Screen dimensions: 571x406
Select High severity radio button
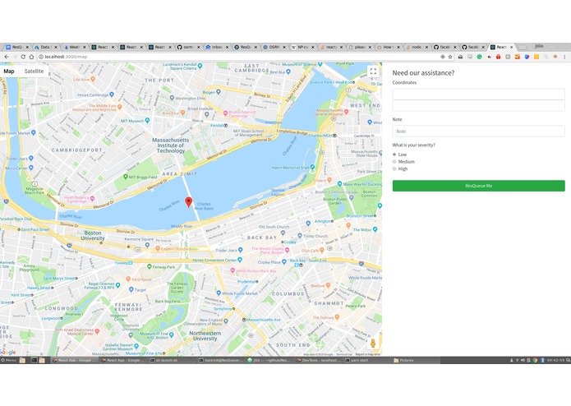pyautogui.click(x=394, y=169)
